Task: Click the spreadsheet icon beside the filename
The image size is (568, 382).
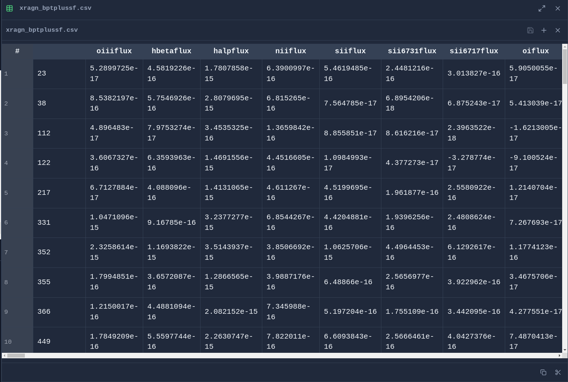Action: [9, 8]
